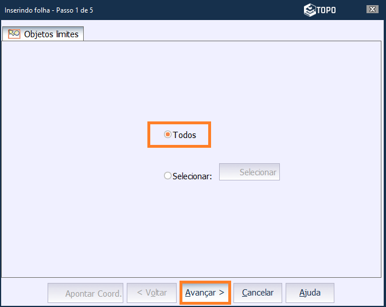Click the Apontar Coord. button
This screenshot has height=307, width=386.
click(x=85, y=293)
